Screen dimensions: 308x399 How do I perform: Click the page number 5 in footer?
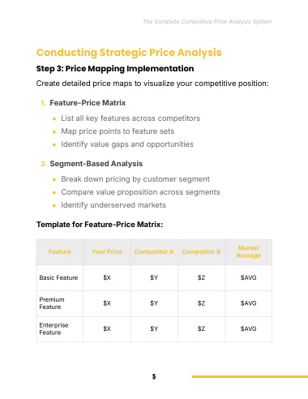(154, 376)
